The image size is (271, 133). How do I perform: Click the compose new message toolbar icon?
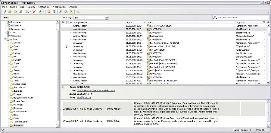click(x=5, y=12)
